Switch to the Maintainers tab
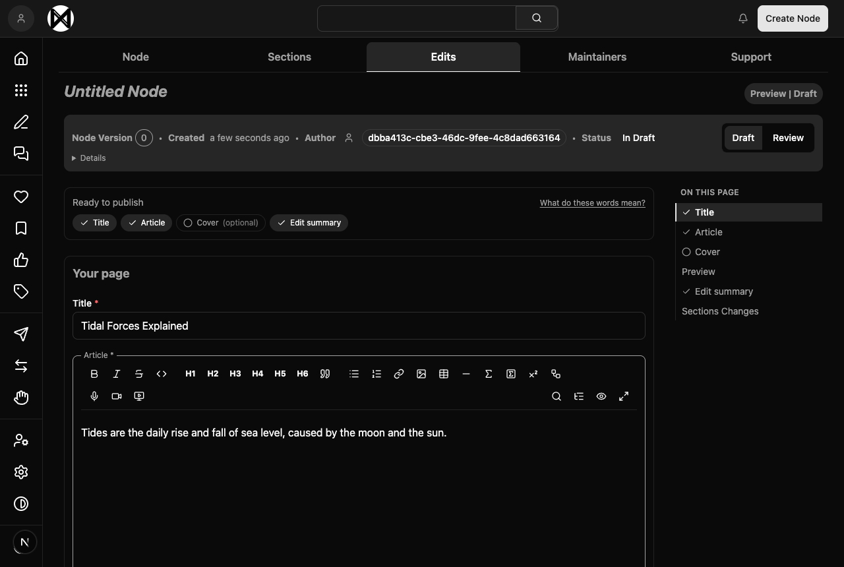844x567 pixels. tap(597, 57)
